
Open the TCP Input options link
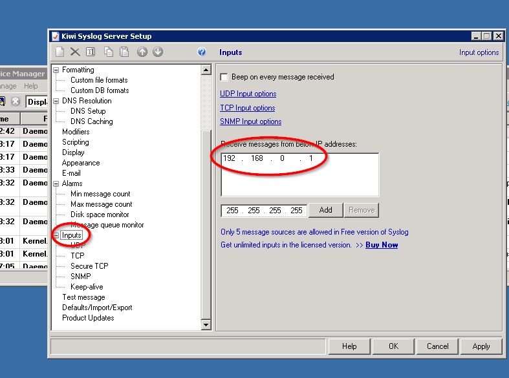(247, 108)
